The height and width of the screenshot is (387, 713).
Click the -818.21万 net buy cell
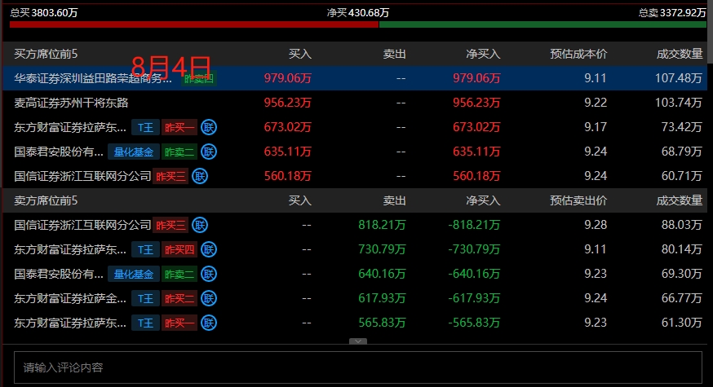pos(474,225)
